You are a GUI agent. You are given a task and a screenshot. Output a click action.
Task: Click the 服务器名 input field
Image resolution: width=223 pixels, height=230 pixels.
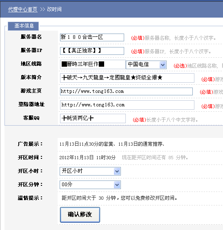92,37
